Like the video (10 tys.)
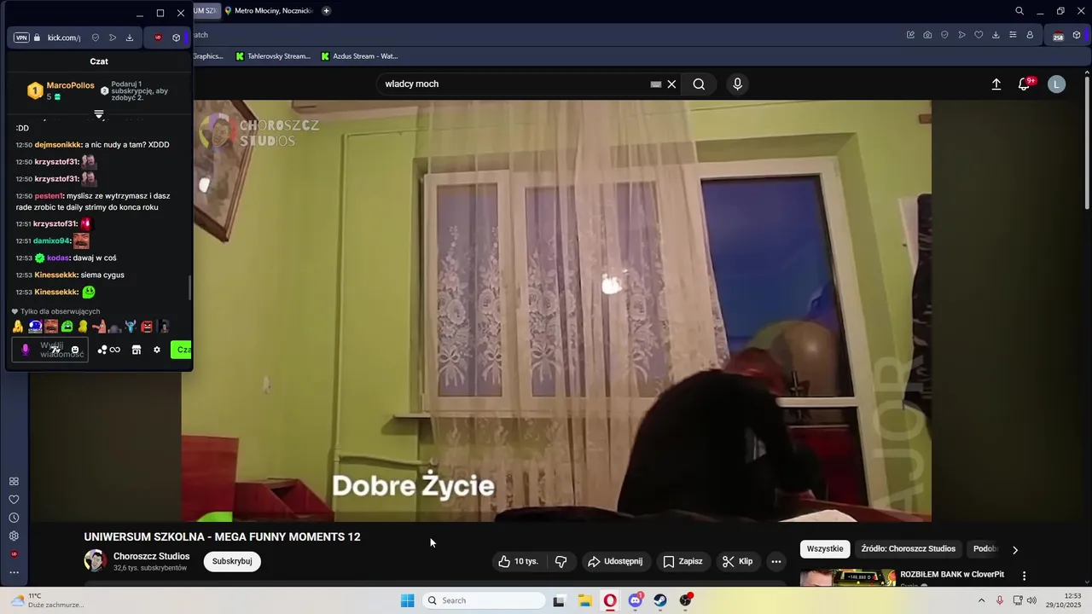Viewport: 1092px width, 614px height. (x=519, y=561)
